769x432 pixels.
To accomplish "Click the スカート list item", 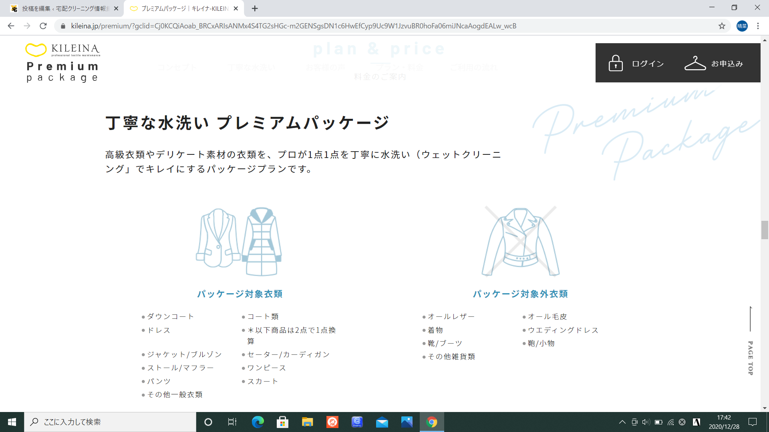I will 263,381.
